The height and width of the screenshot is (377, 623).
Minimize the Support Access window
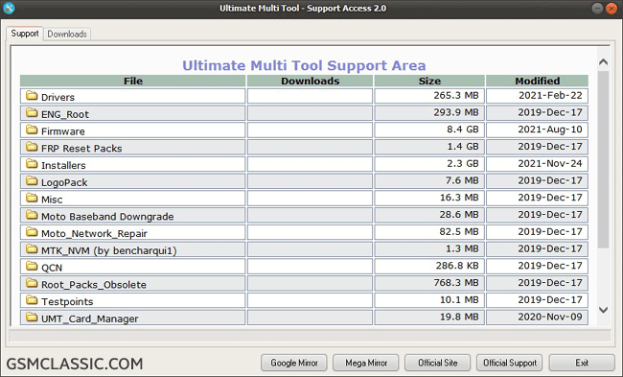pyautogui.click(x=597, y=9)
